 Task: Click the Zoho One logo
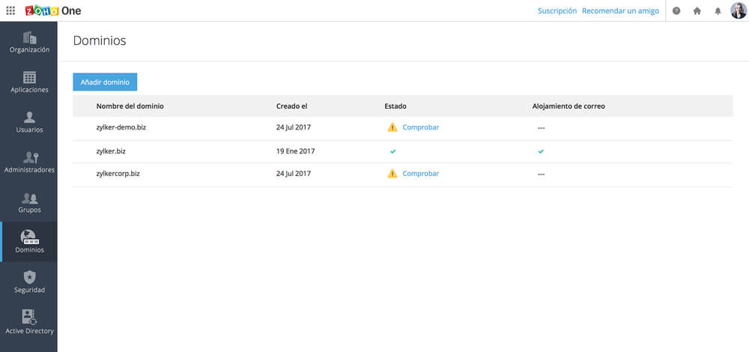tap(52, 11)
